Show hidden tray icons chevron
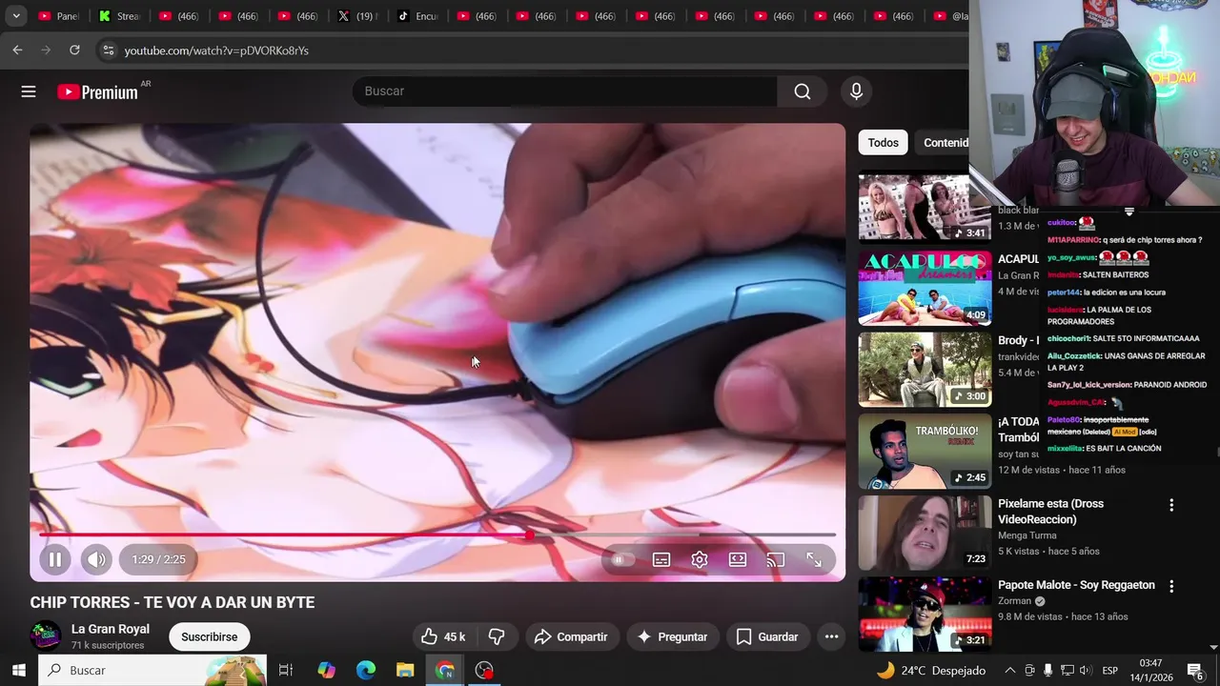Screen dimensions: 1220x686 [1010, 670]
